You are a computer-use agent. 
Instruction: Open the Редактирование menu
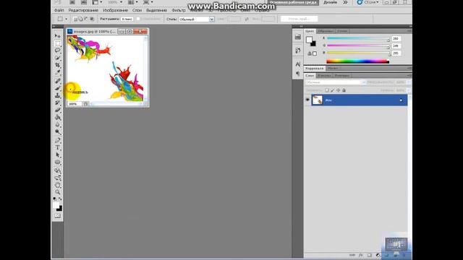coord(83,10)
